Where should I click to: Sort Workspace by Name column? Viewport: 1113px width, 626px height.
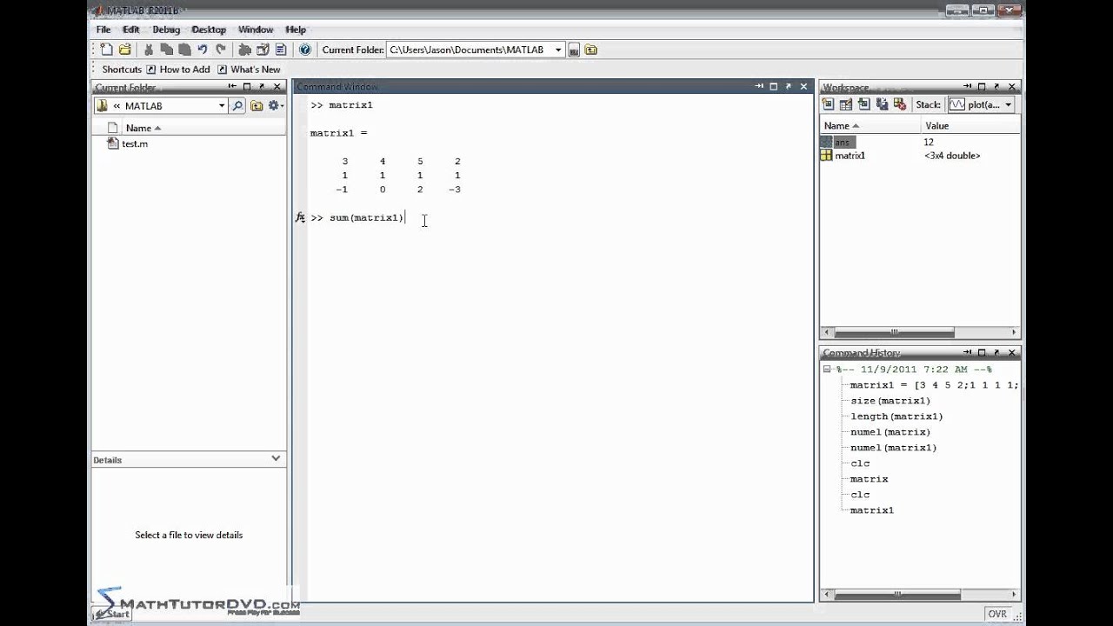pyautogui.click(x=842, y=126)
